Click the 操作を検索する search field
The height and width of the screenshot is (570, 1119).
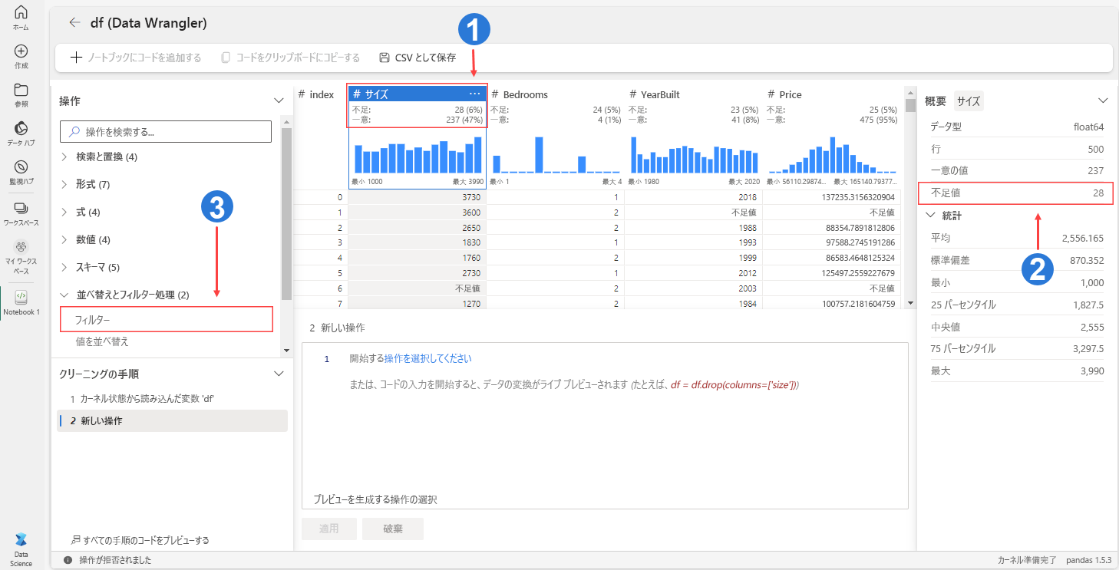166,131
